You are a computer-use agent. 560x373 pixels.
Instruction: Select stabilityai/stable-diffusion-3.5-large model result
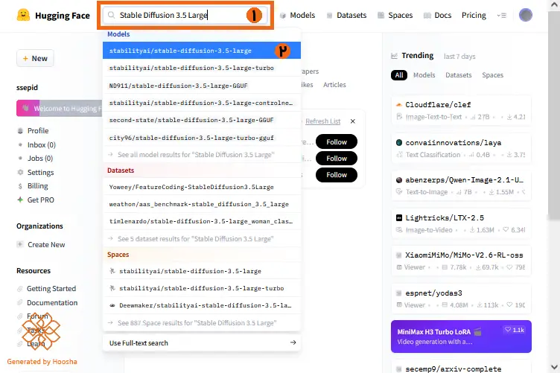click(201, 51)
